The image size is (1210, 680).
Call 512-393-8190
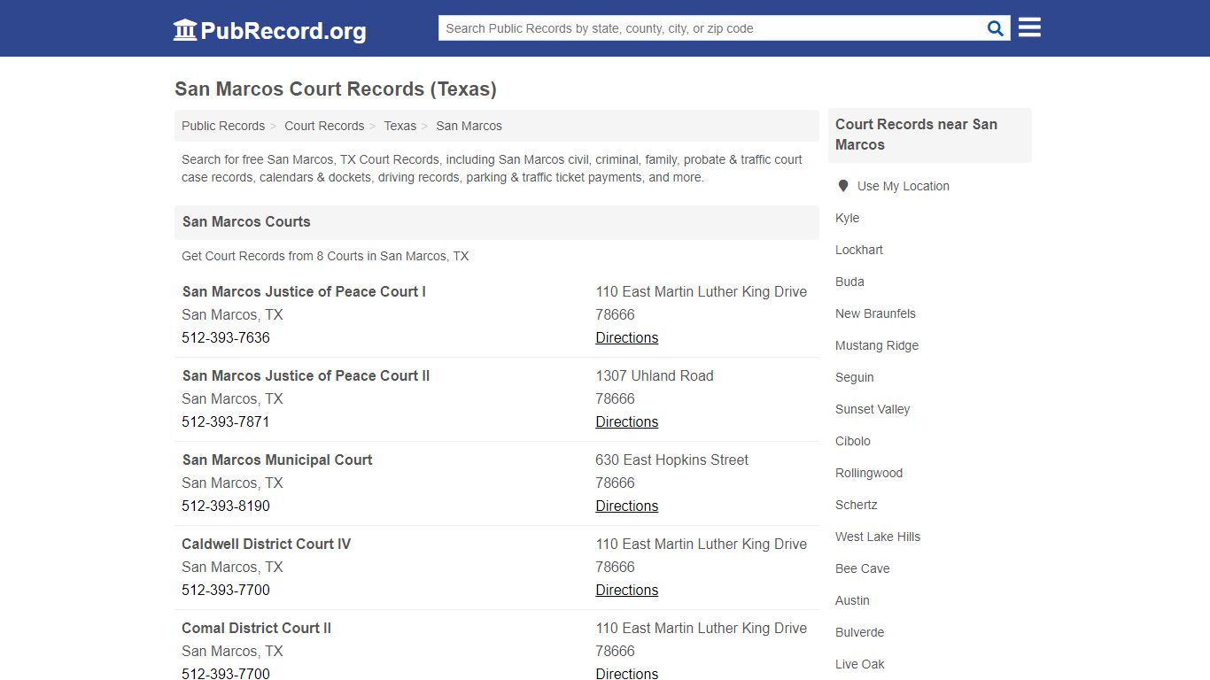pyautogui.click(x=226, y=506)
